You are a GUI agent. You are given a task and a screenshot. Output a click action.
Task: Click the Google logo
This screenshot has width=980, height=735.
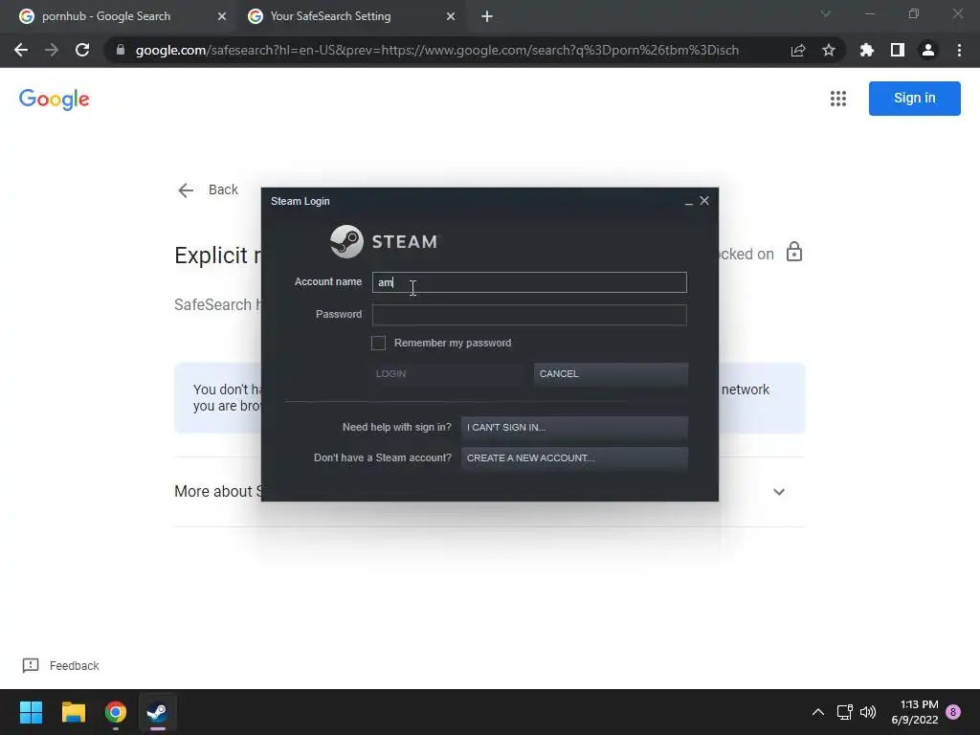click(x=55, y=99)
